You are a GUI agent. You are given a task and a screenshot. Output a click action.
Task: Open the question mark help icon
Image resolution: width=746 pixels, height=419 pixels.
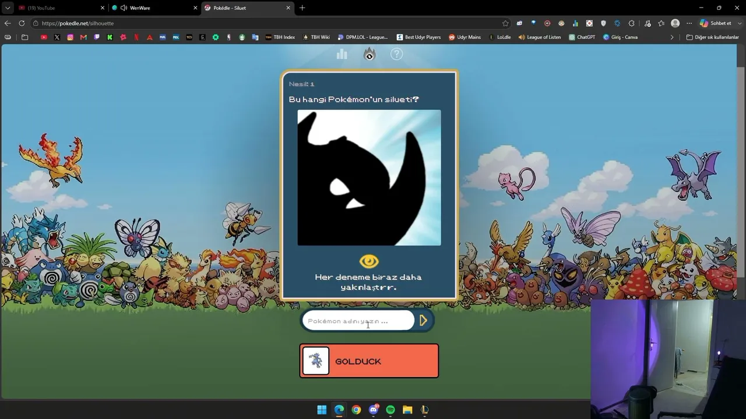click(396, 54)
